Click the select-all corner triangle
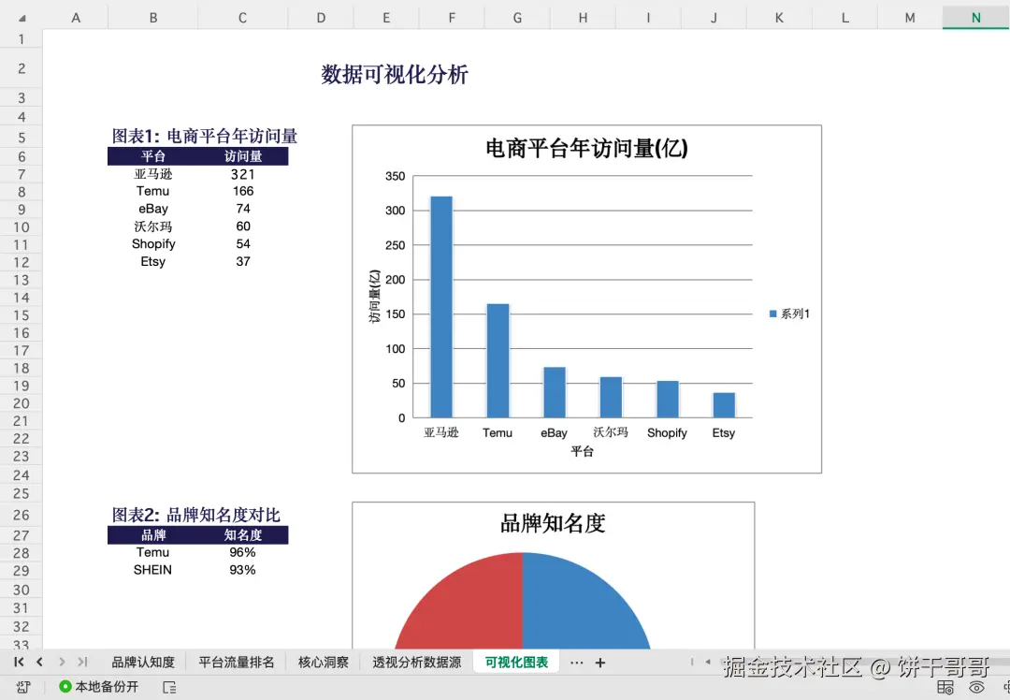This screenshot has height=700, width=1010. tap(22, 18)
